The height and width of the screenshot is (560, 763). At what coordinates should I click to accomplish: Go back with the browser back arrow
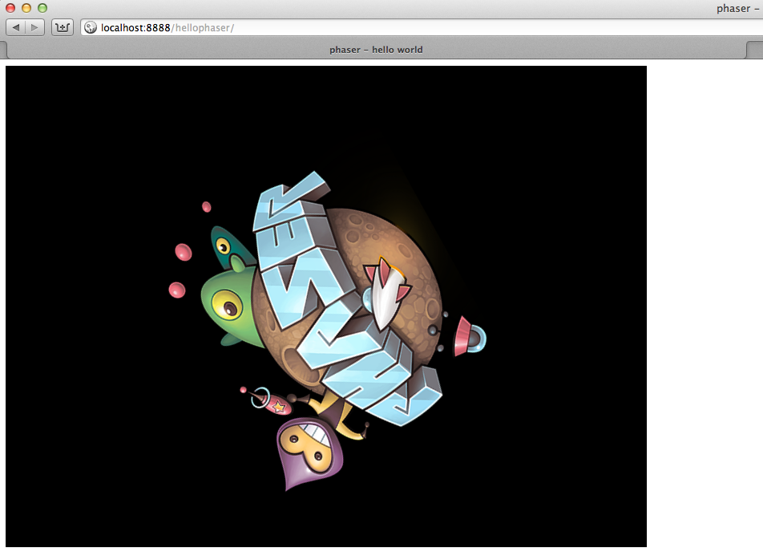[15, 27]
